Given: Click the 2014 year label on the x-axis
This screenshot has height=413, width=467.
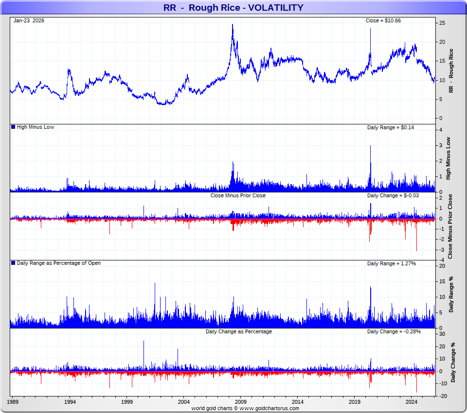Looking at the screenshot, I should pos(298,402).
